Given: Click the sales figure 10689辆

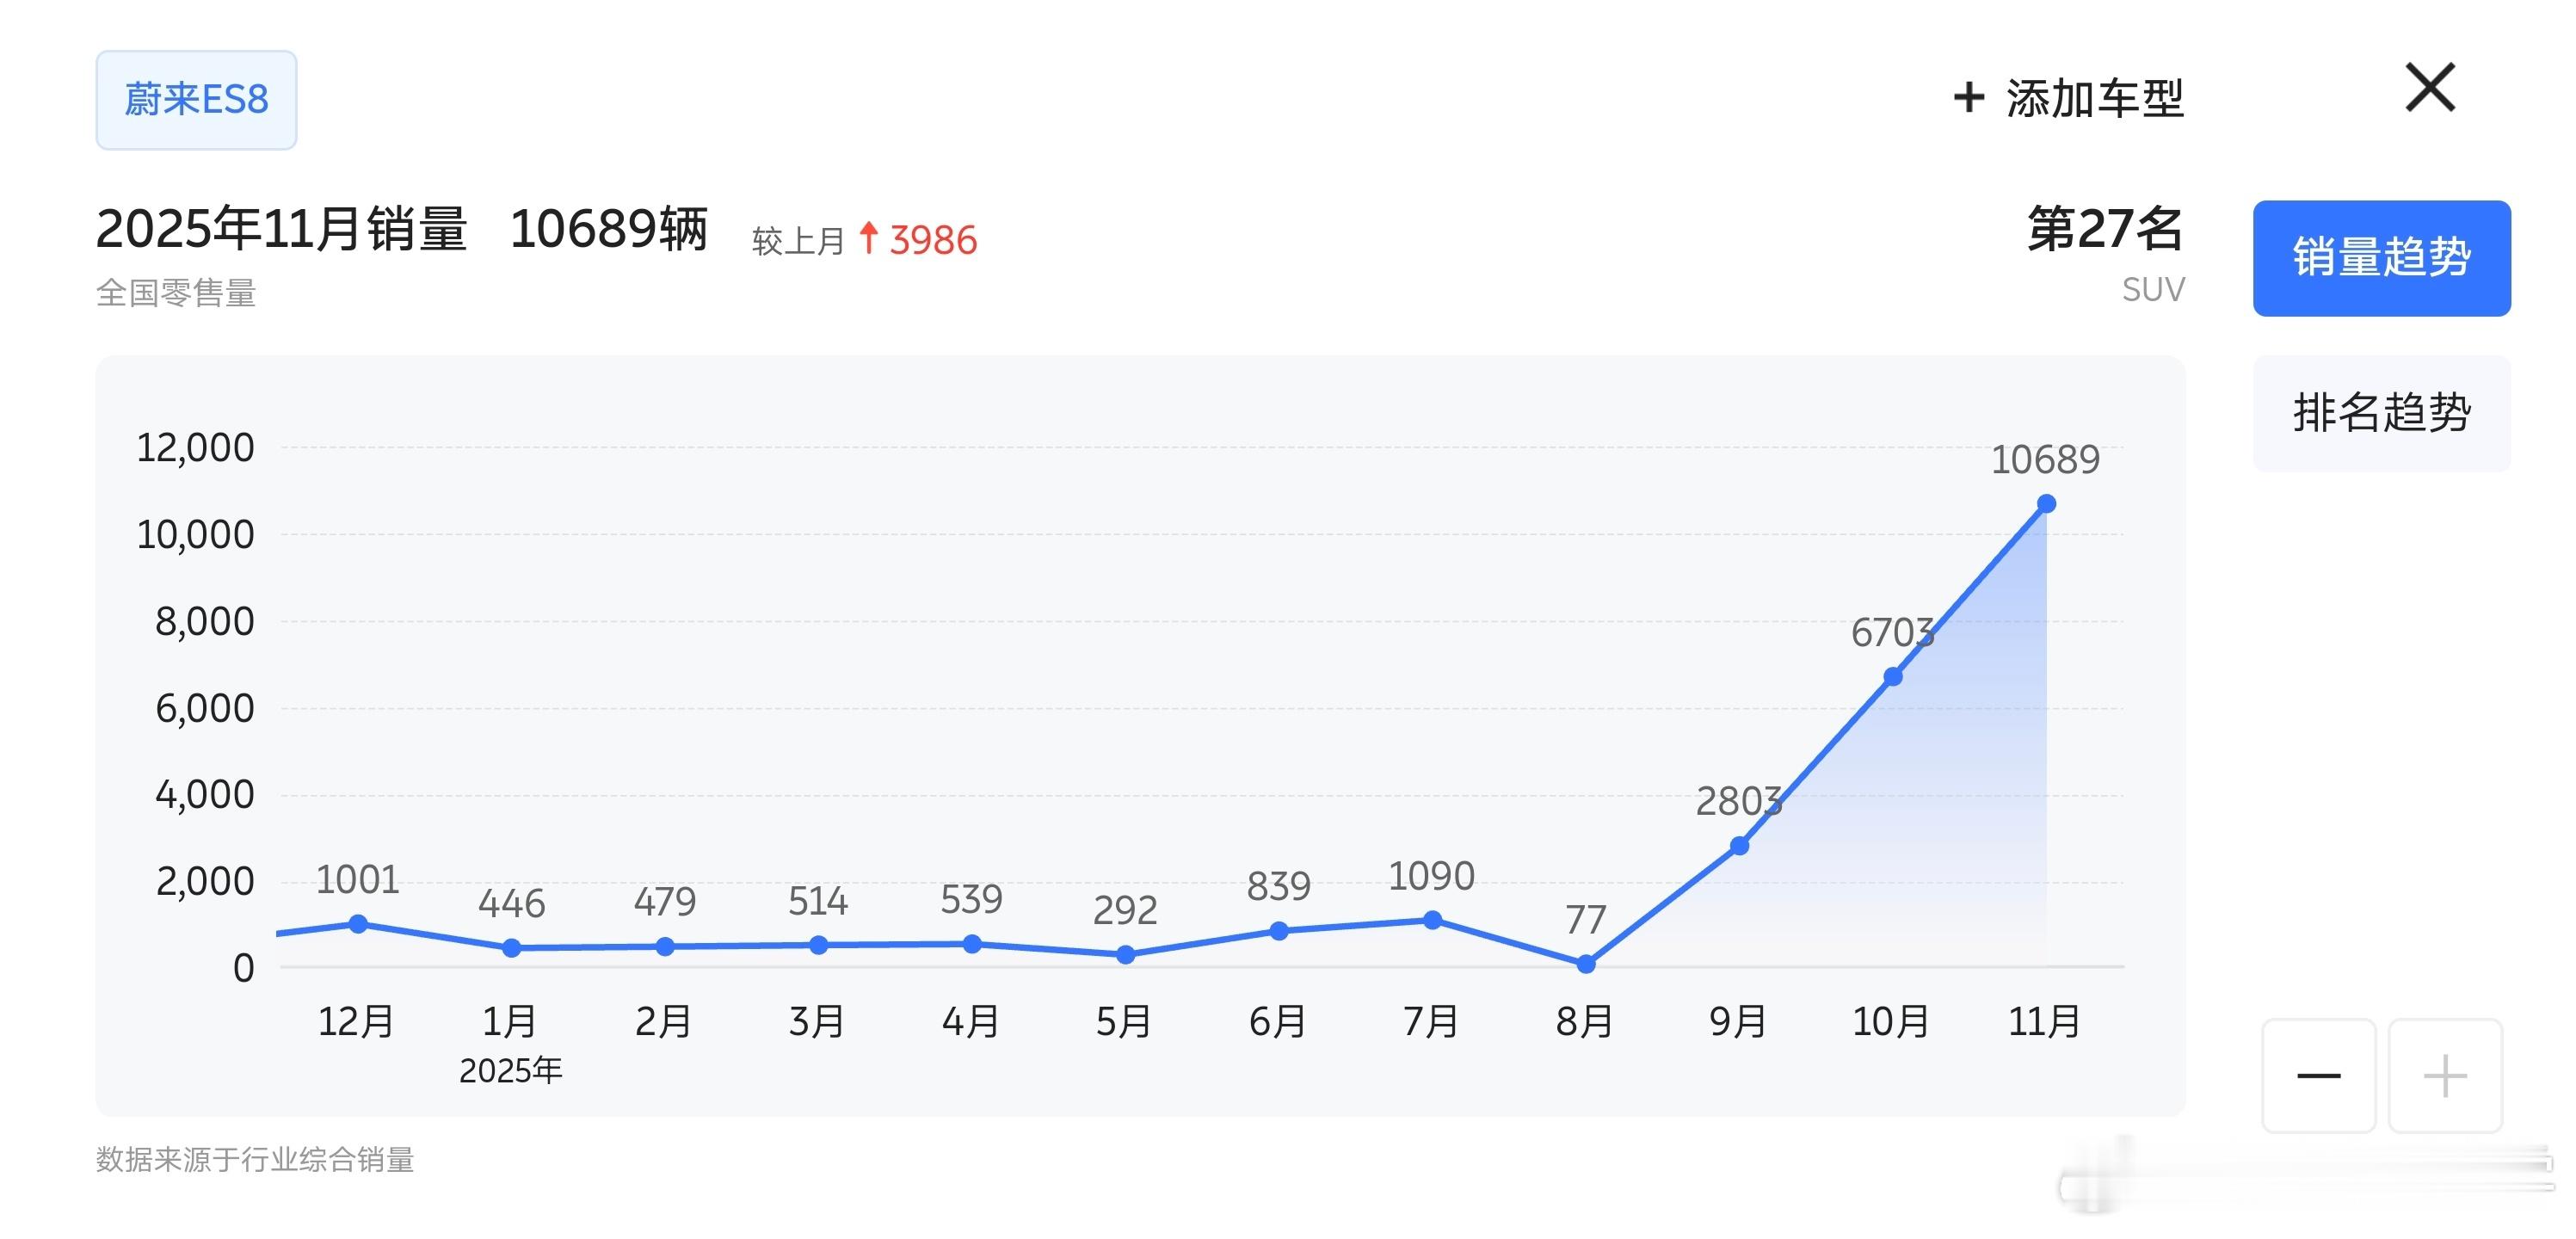Looking at the screenshot, I should tap(611, 231).
